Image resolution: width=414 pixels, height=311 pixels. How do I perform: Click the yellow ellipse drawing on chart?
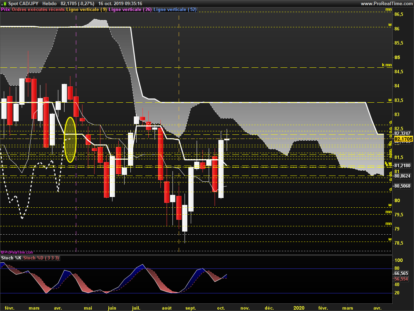70,140
